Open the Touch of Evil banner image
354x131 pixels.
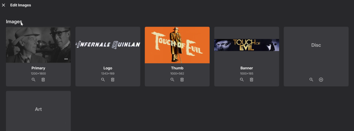[x=247, y=45]
